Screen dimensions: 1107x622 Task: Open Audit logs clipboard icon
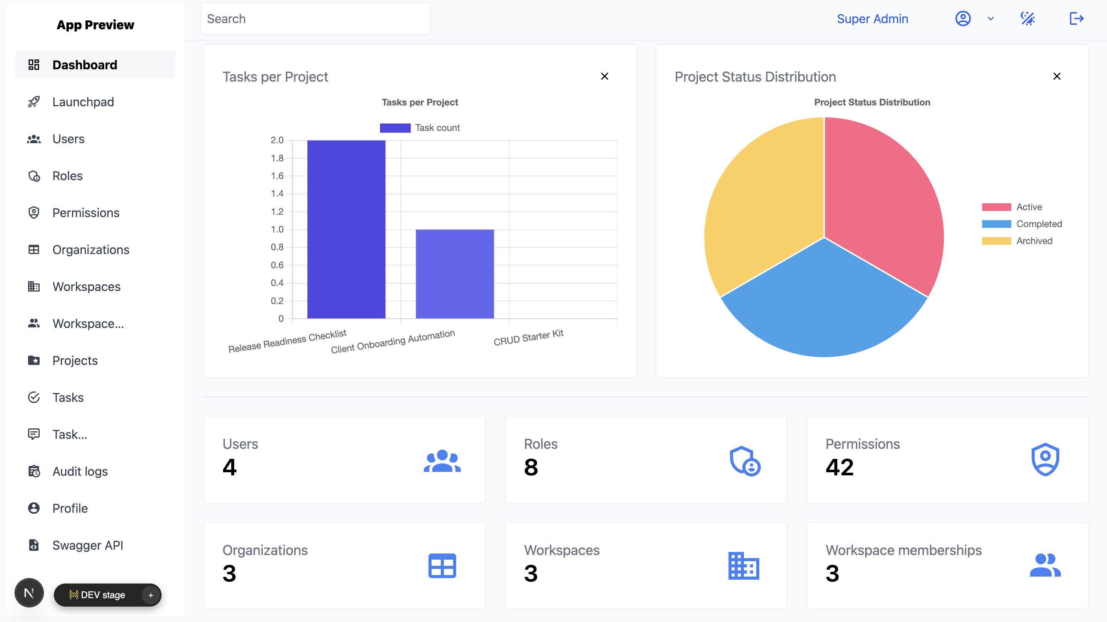34,471
